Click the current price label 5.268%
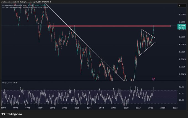The image size is (188, 118). tap(182, 26)
